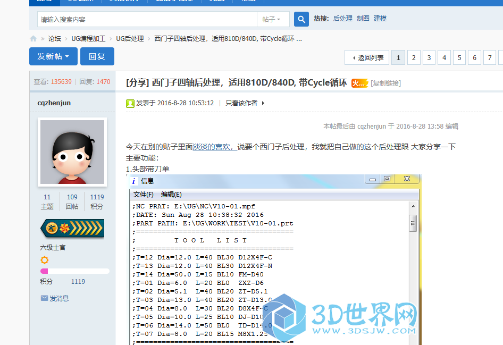The image size is (503, 345).
Task: Go to page 3 of thread
Action: coord(429,58)
